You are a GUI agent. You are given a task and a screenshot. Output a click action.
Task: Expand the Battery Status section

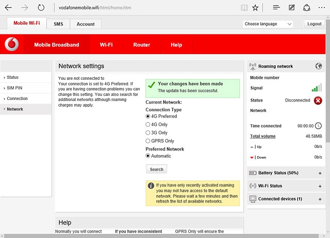[320, 173]
